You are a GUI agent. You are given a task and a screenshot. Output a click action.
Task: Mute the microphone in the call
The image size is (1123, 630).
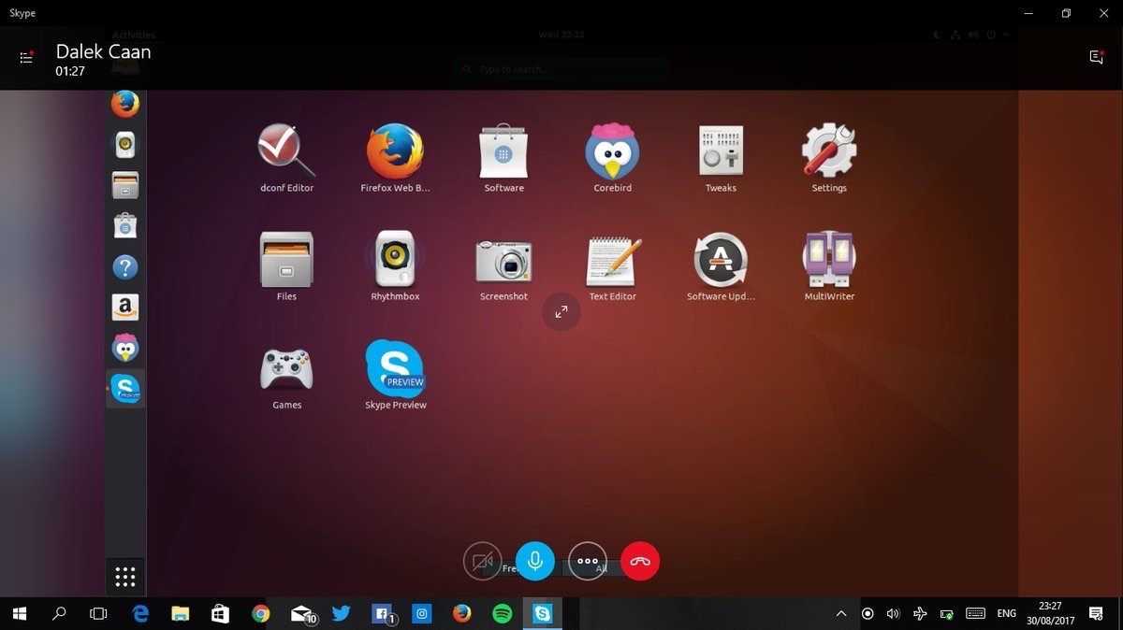click(x=535, y=562)
